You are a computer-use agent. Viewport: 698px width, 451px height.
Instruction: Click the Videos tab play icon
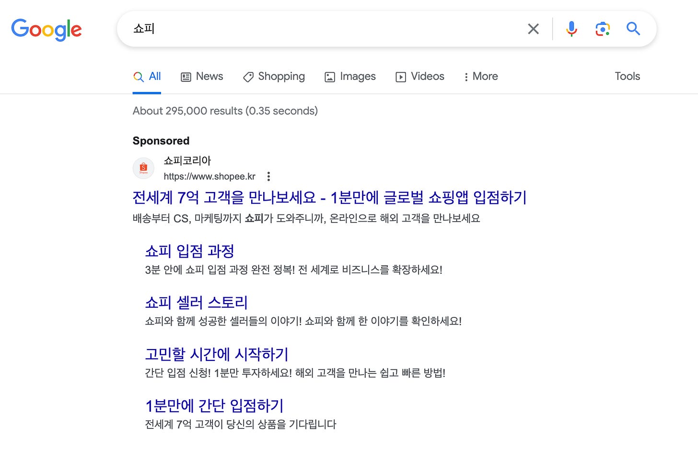pos(400,77)
